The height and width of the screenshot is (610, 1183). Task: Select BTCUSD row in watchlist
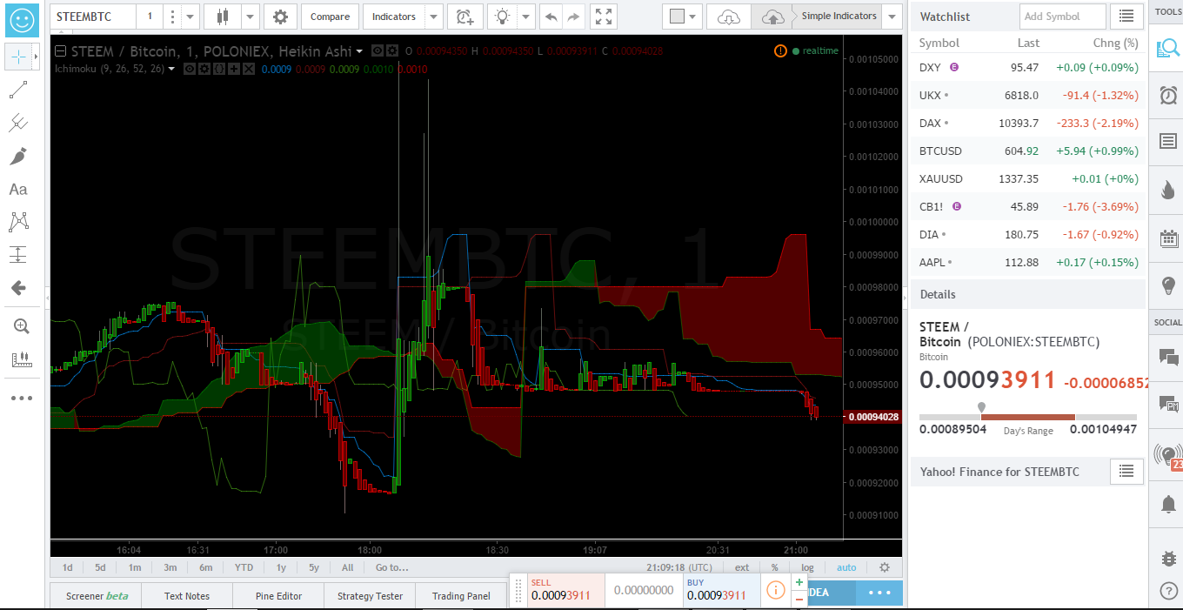1028,151
